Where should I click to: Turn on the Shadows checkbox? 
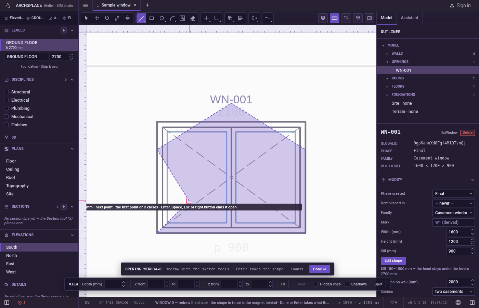click(x=347, y=284)
